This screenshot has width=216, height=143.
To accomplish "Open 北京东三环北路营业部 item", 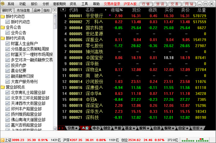I will coord(27,98).
